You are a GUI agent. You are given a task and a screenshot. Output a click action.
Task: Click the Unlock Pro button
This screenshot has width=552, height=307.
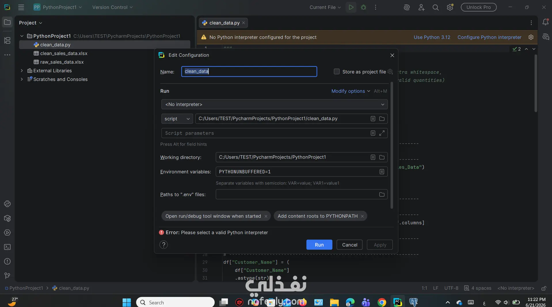(x=479, y=7)
